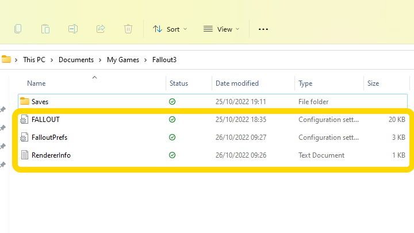Click the Text Document type cell
This screenshot has width=414, height=233.
click(321, 155)
